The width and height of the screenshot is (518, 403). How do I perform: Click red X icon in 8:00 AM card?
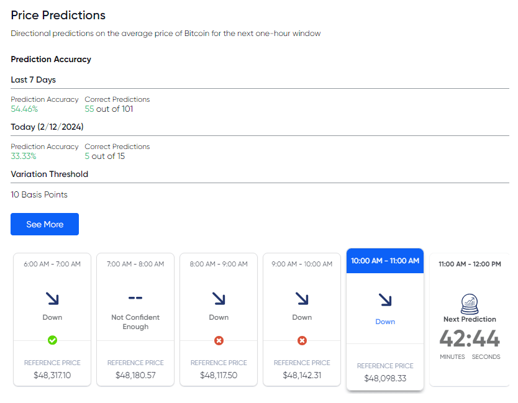click(219, 340)
